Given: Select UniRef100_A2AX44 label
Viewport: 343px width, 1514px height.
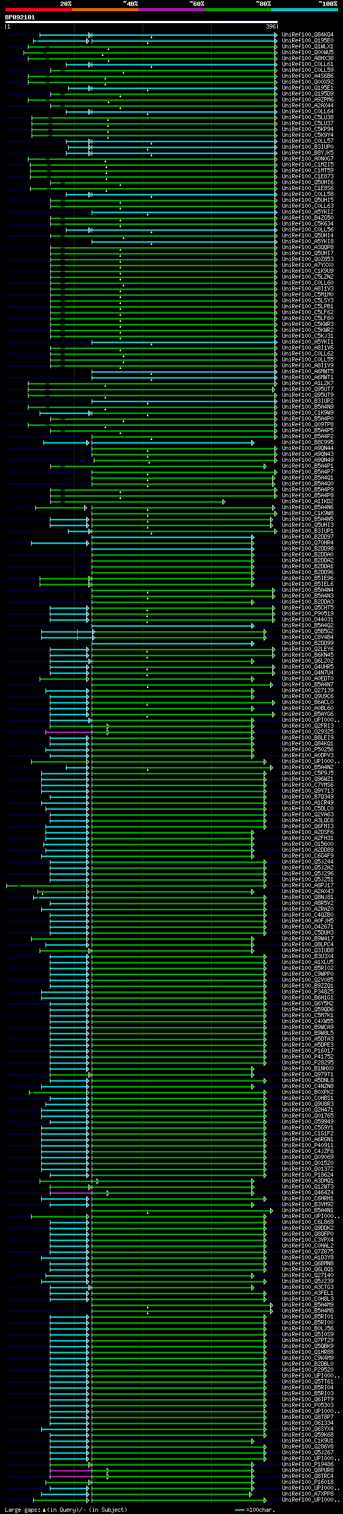Looking at the screenshot, I should (308, 106).
